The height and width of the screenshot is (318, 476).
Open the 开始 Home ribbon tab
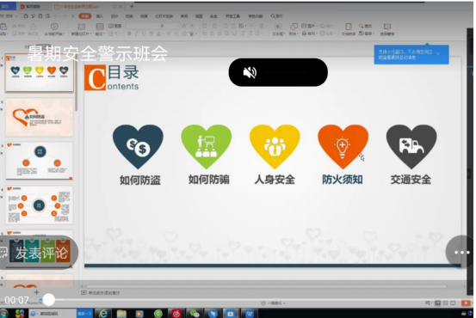(85, 16)
